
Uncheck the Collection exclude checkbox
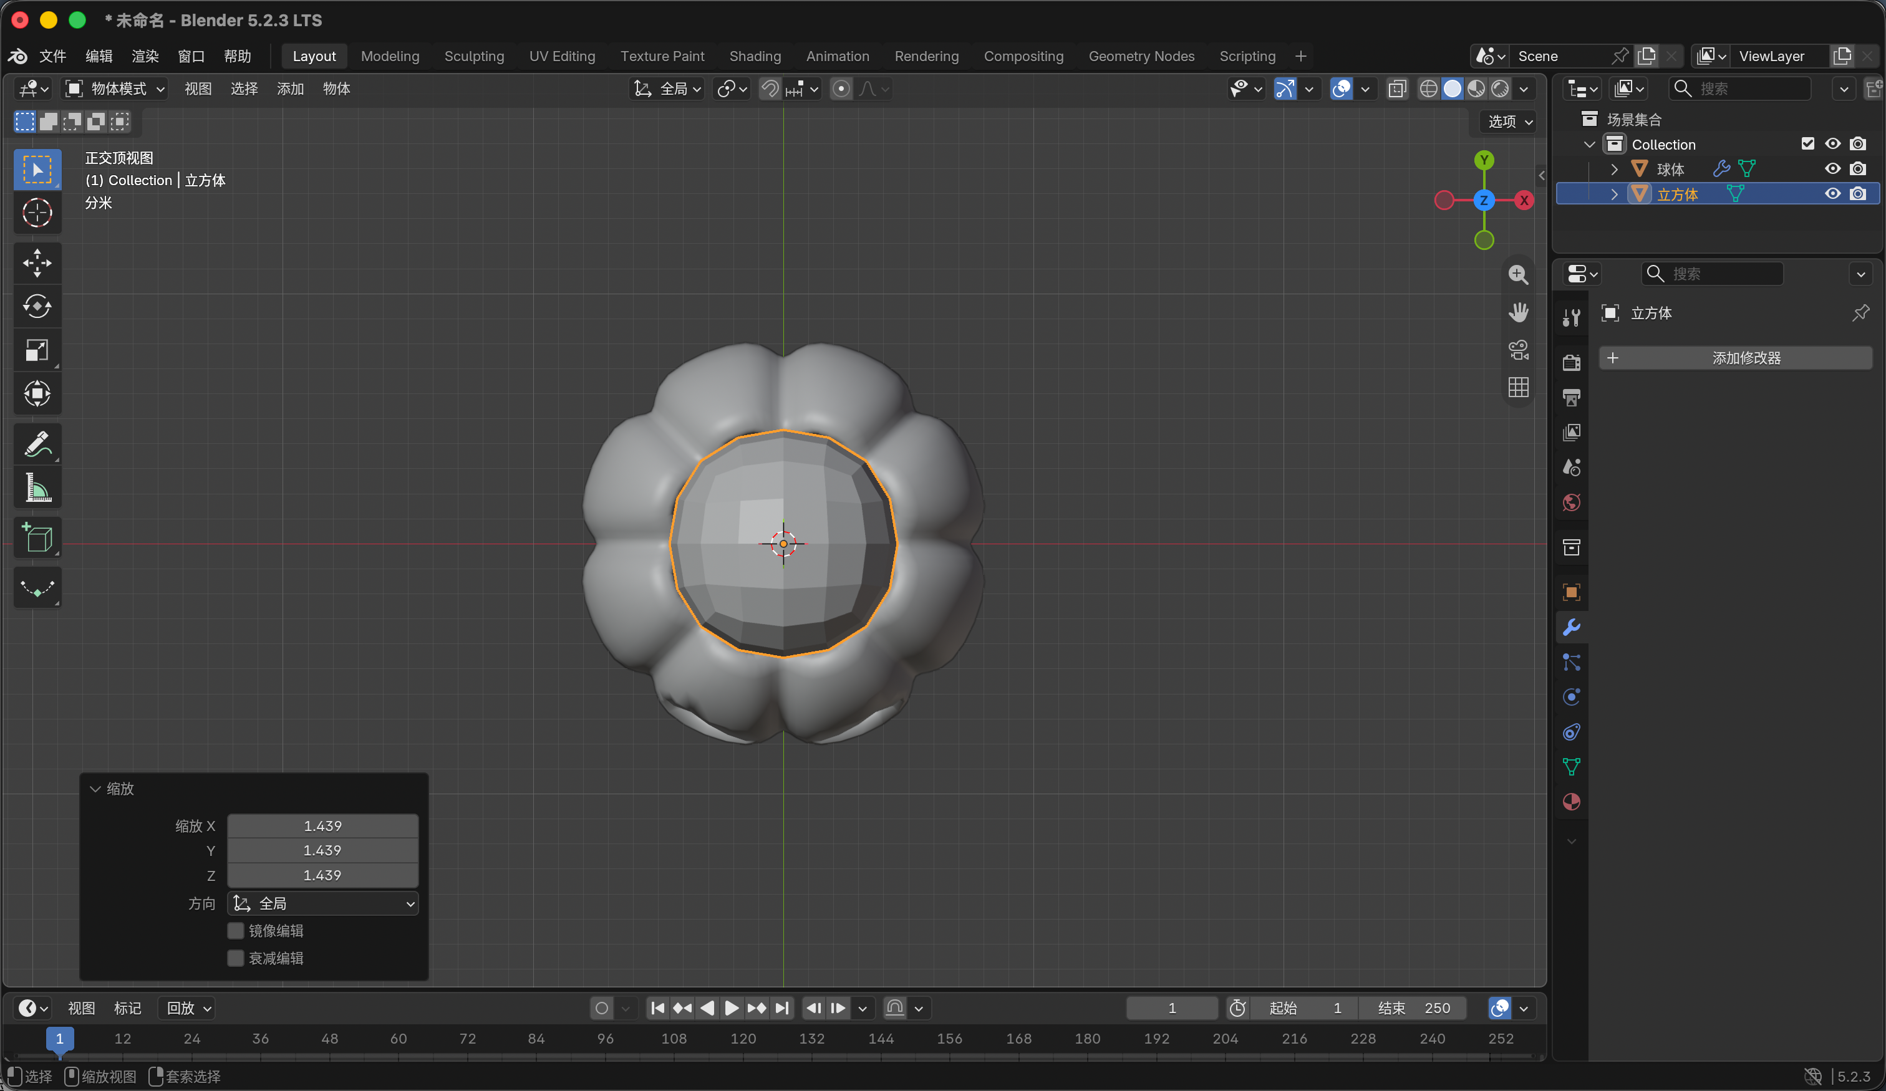point(1808,143)
